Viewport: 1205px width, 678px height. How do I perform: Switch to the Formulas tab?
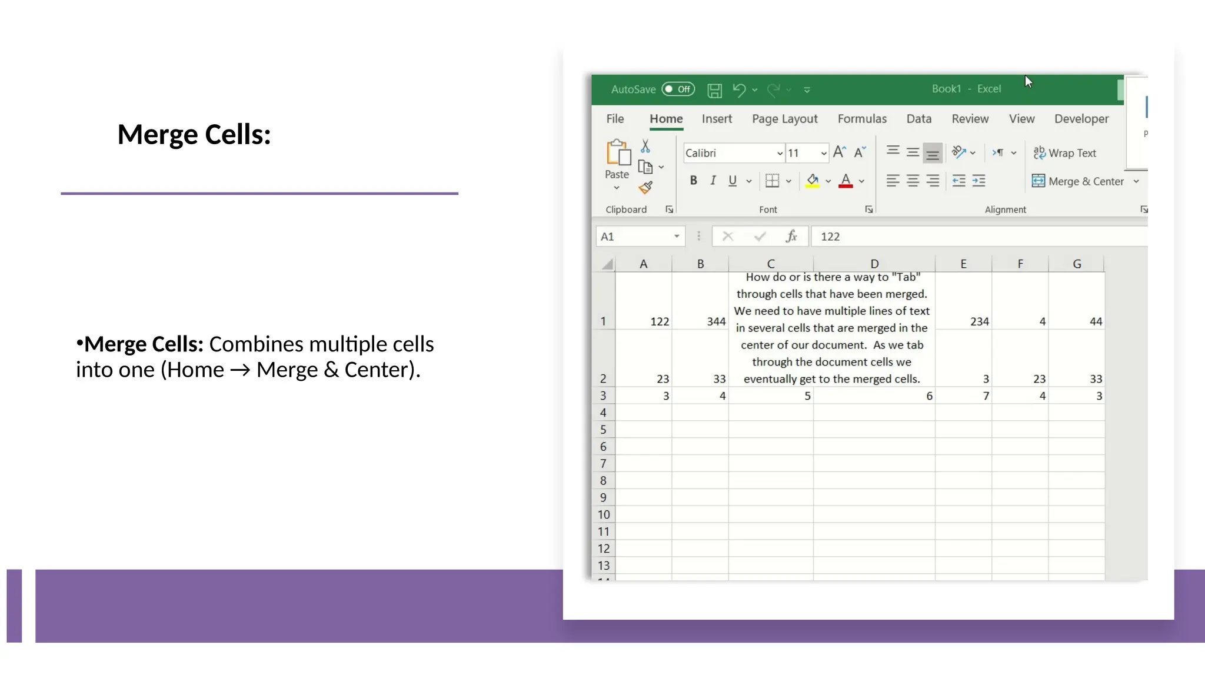pyautogui.click(x=862, y=119)
